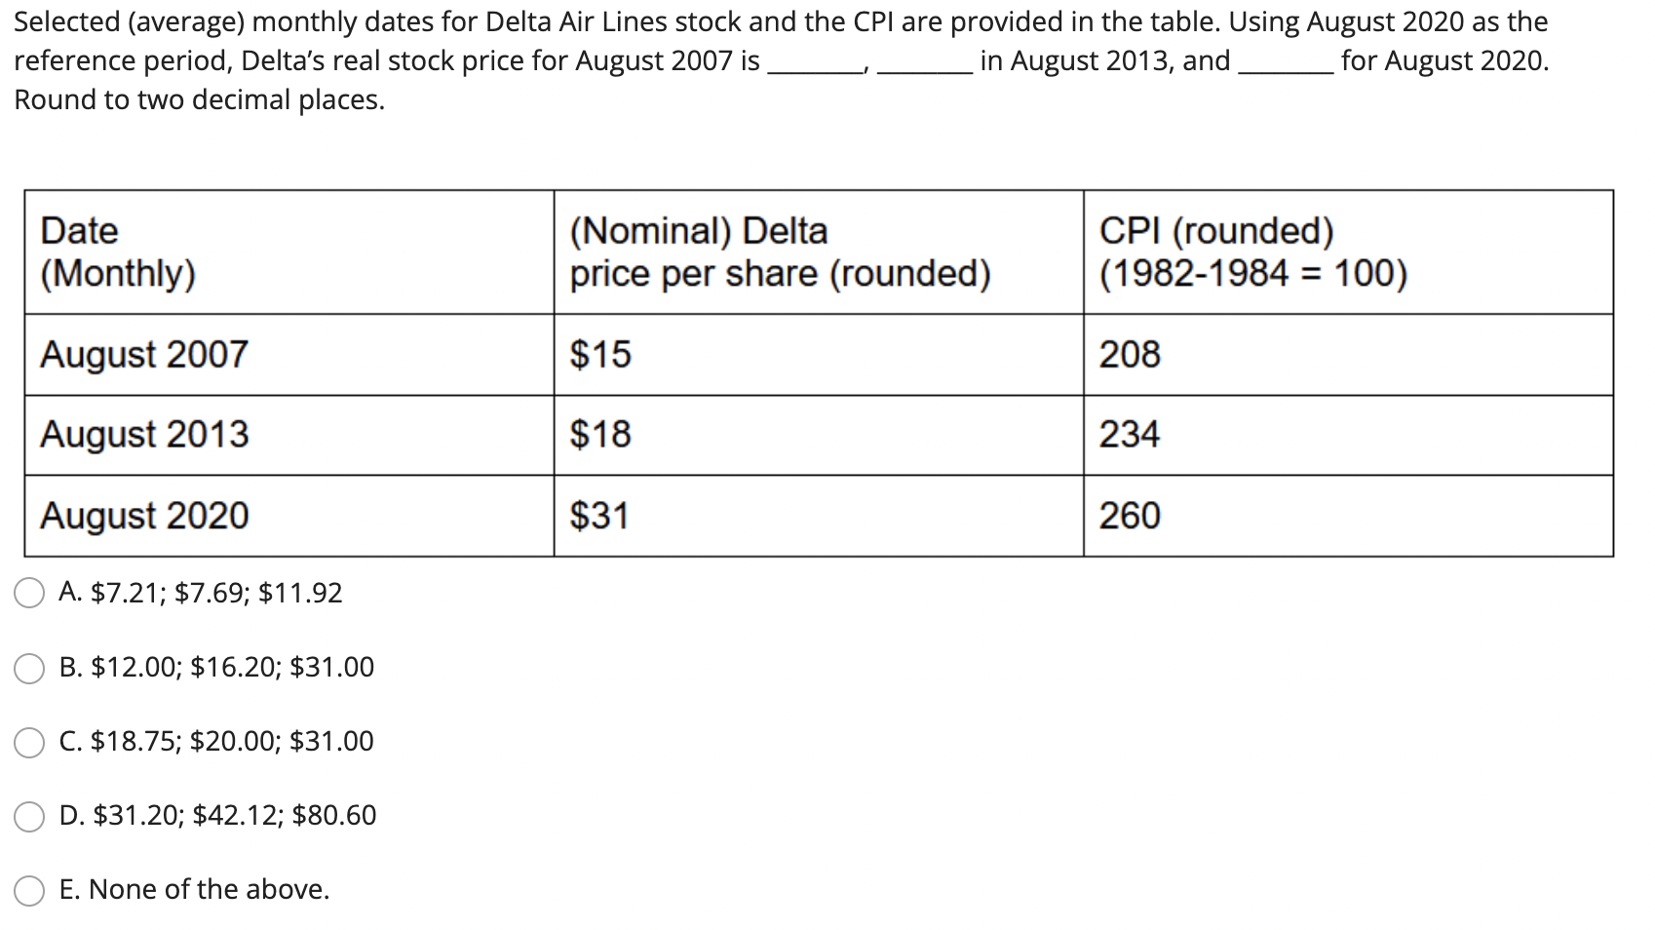Click the 'Date (Monthly)' column header
Screen dimensions: 1655x930
click(115, 252)
